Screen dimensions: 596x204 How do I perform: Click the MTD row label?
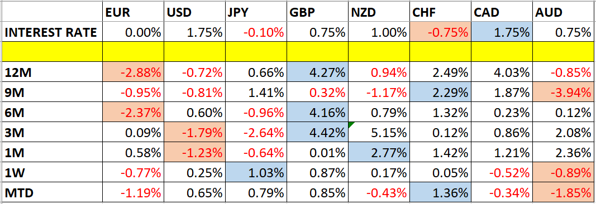click(52, 193)
